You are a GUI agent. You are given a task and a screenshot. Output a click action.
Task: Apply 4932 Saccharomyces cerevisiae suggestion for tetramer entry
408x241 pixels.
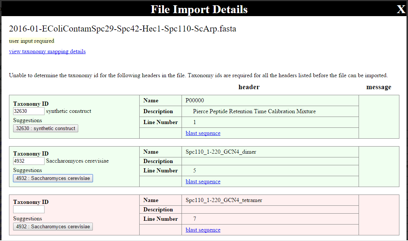pos(53,227)
